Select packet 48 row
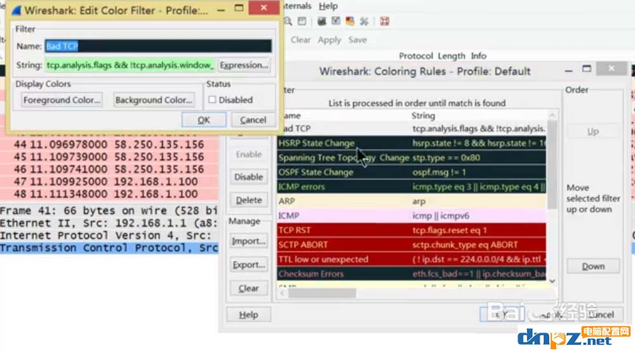 109,194
